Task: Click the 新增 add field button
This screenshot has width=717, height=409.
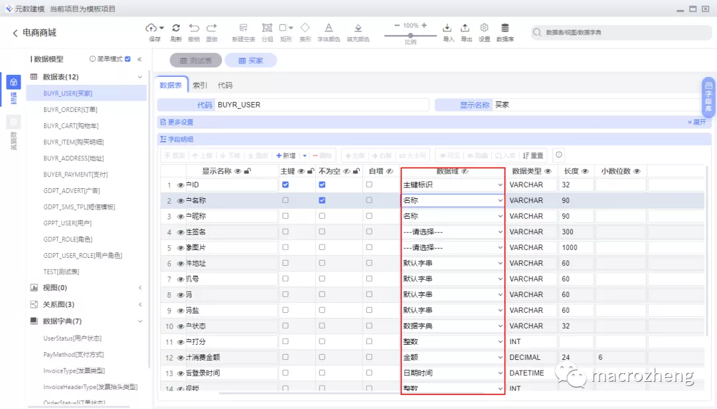Action: (x=285, y=155)
